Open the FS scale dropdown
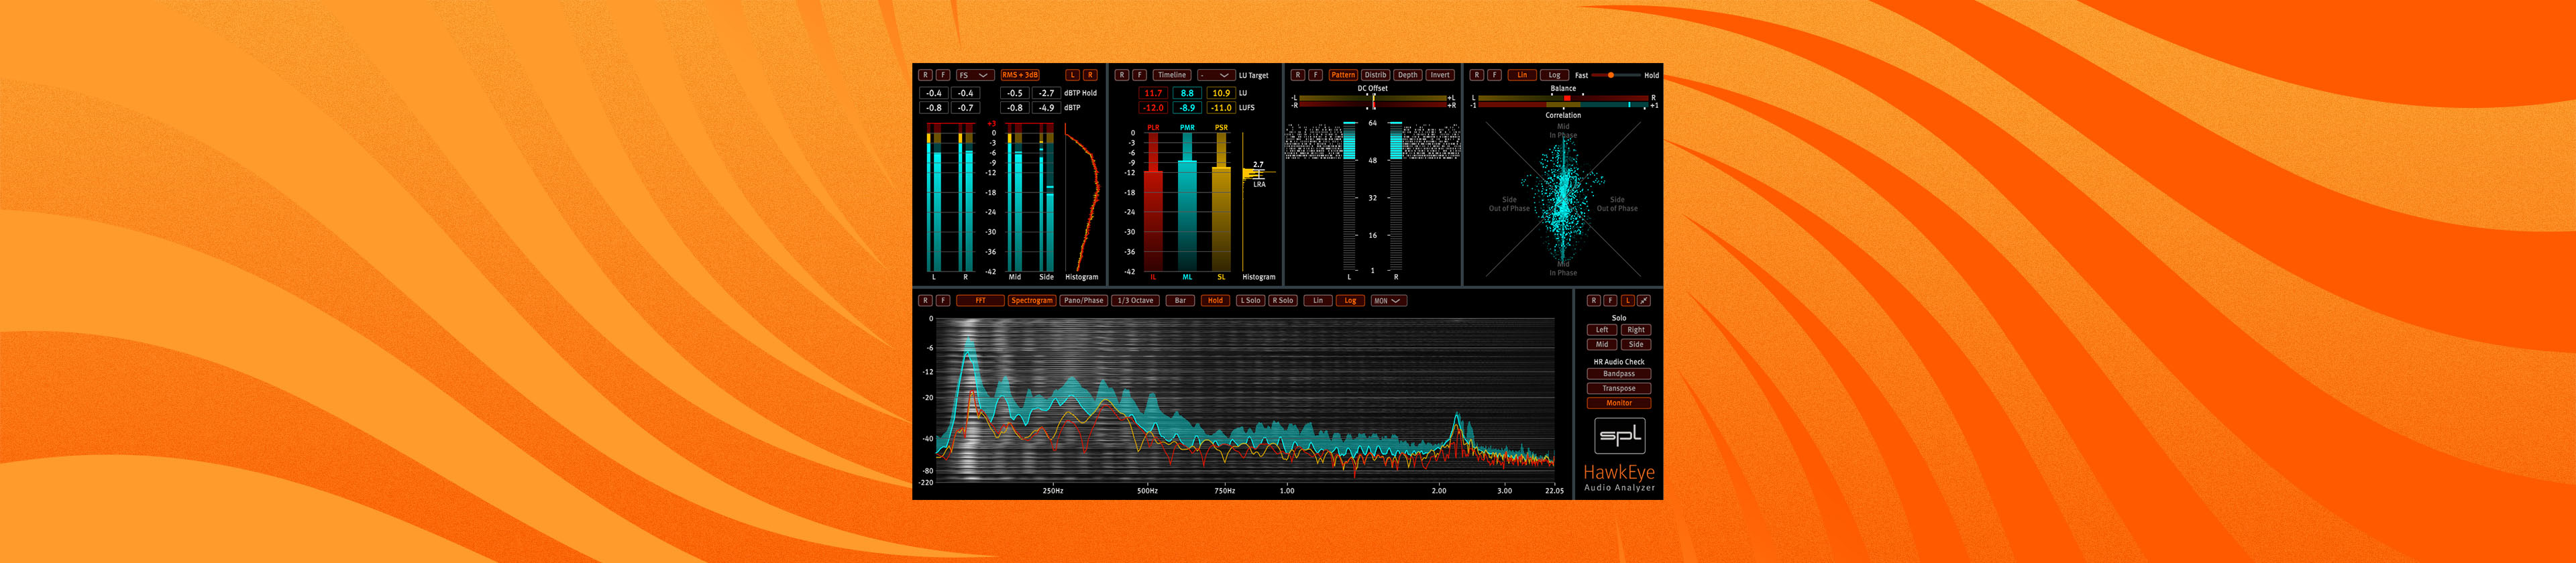The width and height of the screenshot is (2576, 563). 973,75
